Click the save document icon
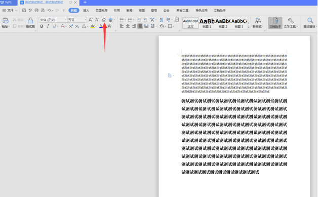This screenshot has width=318, height=197. 24,10
